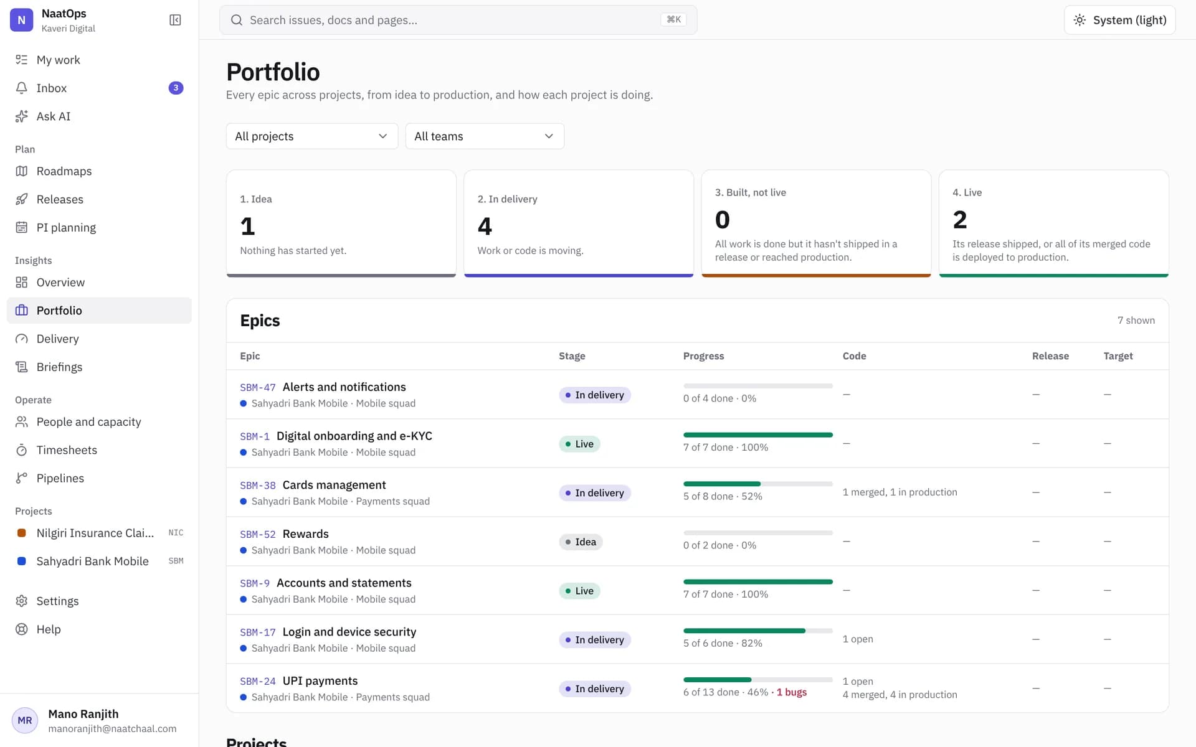1196x747 pixels.
Task: Click the Inbox bell icon
Action: coord(22,88)
